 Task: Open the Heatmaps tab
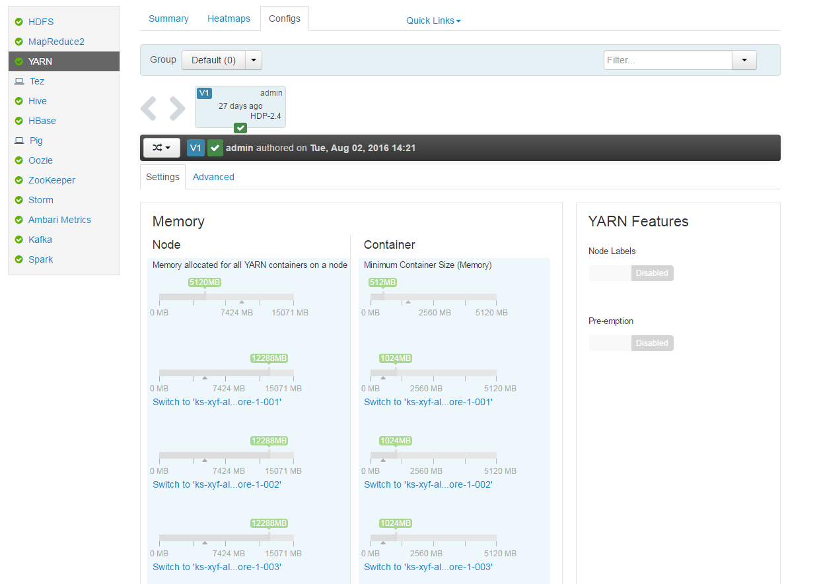click(x=229, y=18)
